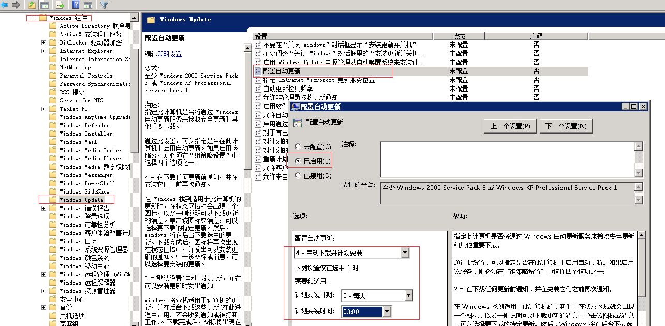
Task: Click the 安全中心 folder icon
Action: (x=53, y=299)
